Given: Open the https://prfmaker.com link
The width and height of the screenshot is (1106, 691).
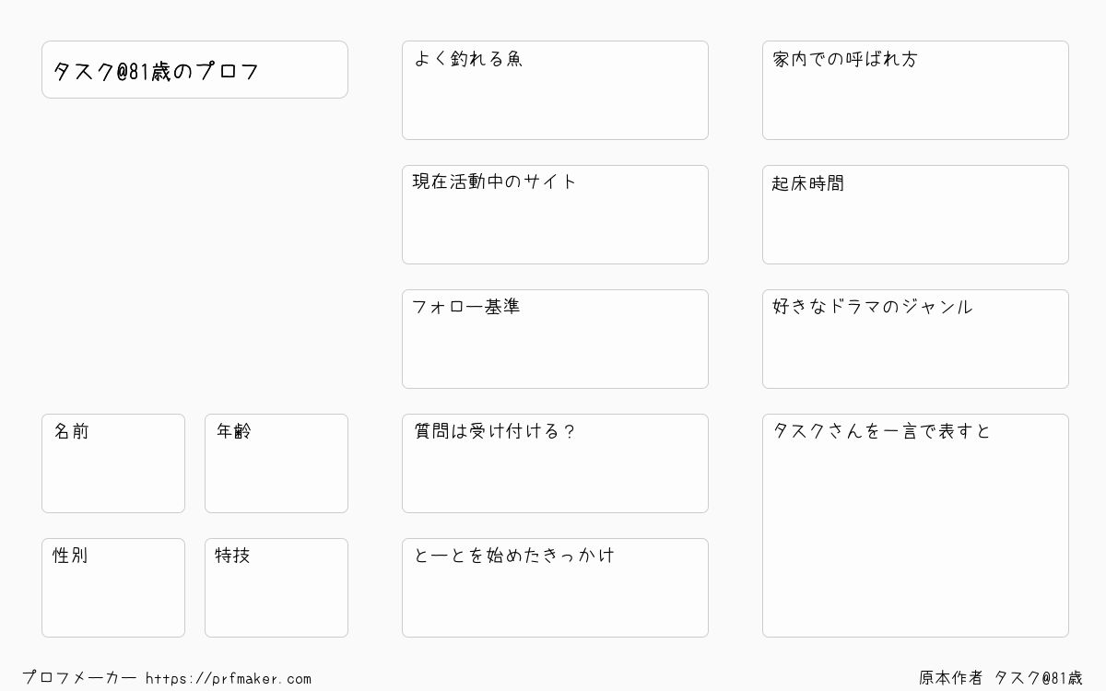Looking at the screenshot, I should [229, 679].
